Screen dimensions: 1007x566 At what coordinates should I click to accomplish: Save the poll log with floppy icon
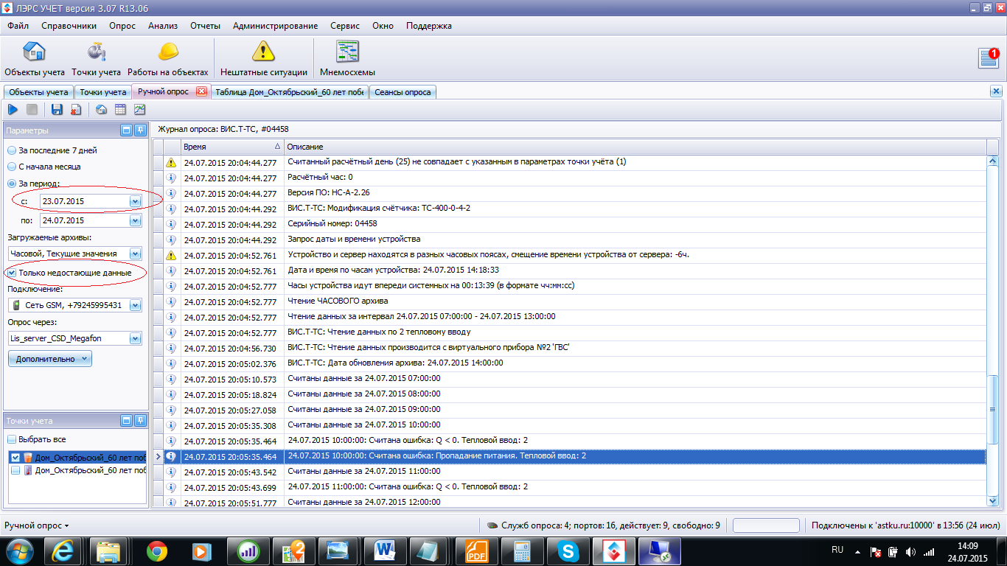(x=57, y=110)
